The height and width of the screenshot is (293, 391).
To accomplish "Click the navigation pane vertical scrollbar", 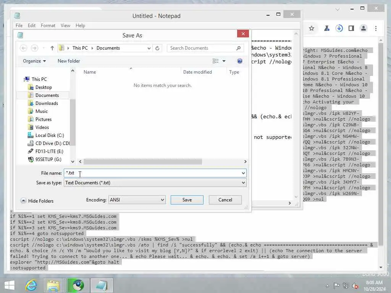I will 73,122.
